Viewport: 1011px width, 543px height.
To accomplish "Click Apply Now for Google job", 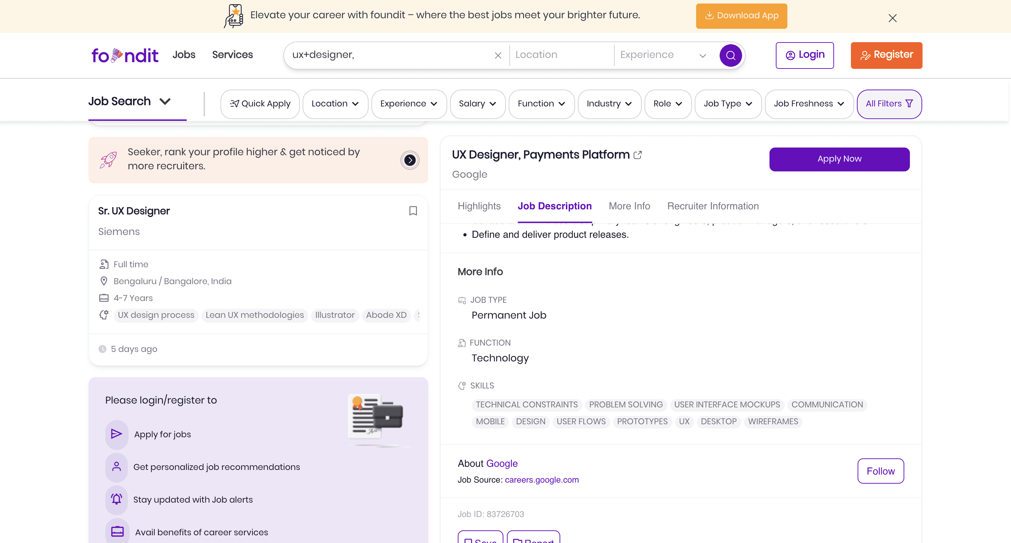I will point(839,159).
